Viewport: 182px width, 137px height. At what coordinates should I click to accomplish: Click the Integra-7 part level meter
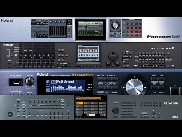coord(67,88)
